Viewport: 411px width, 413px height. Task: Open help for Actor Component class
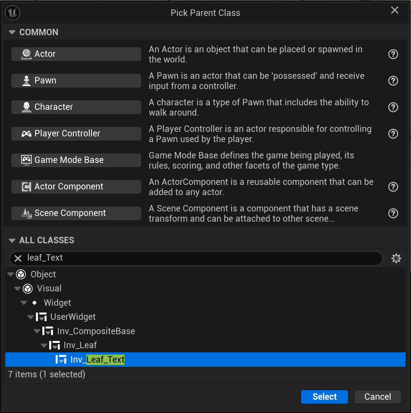tap(393, 187)
